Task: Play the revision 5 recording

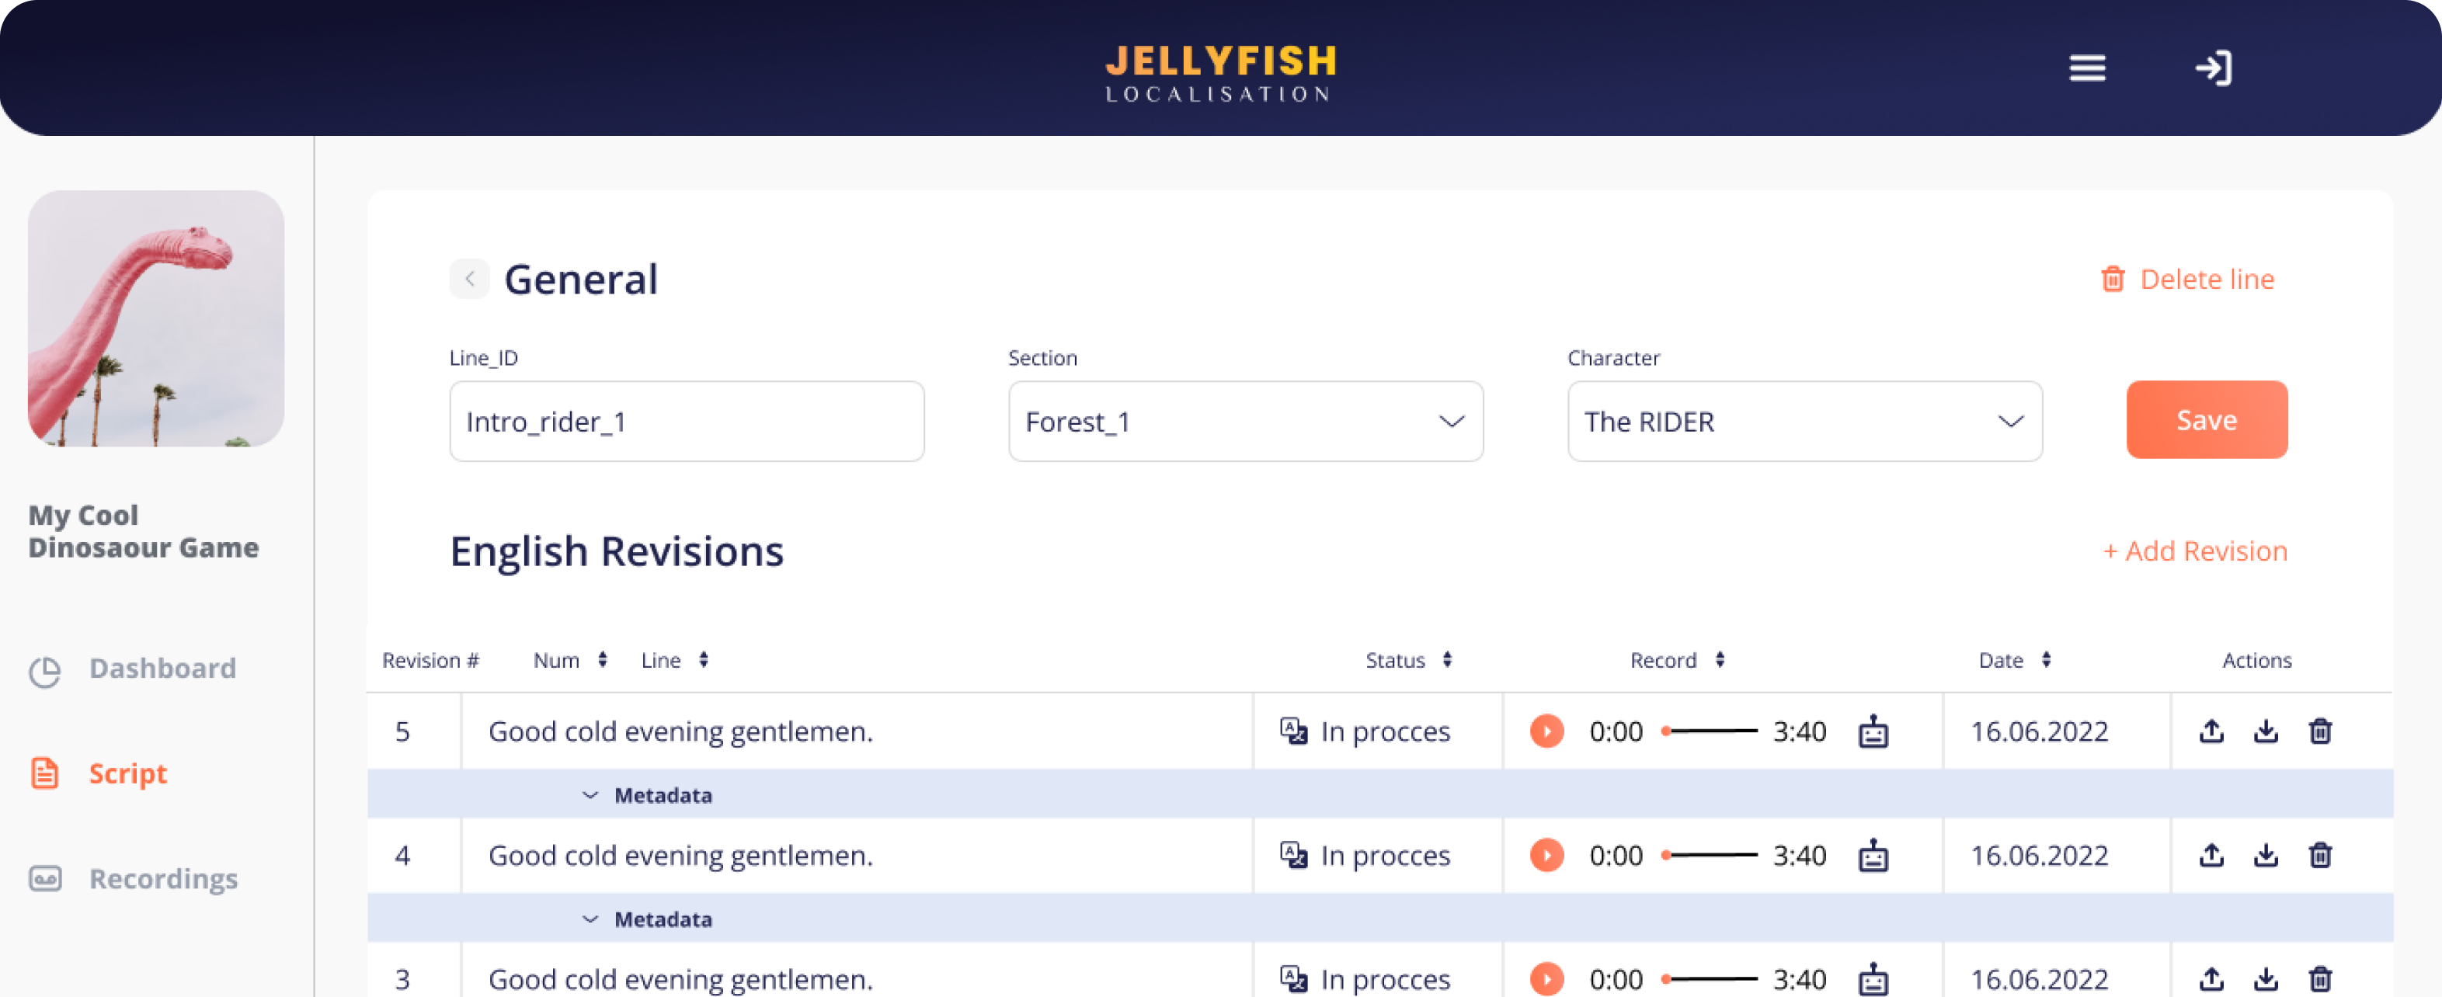Action: 1546,731
